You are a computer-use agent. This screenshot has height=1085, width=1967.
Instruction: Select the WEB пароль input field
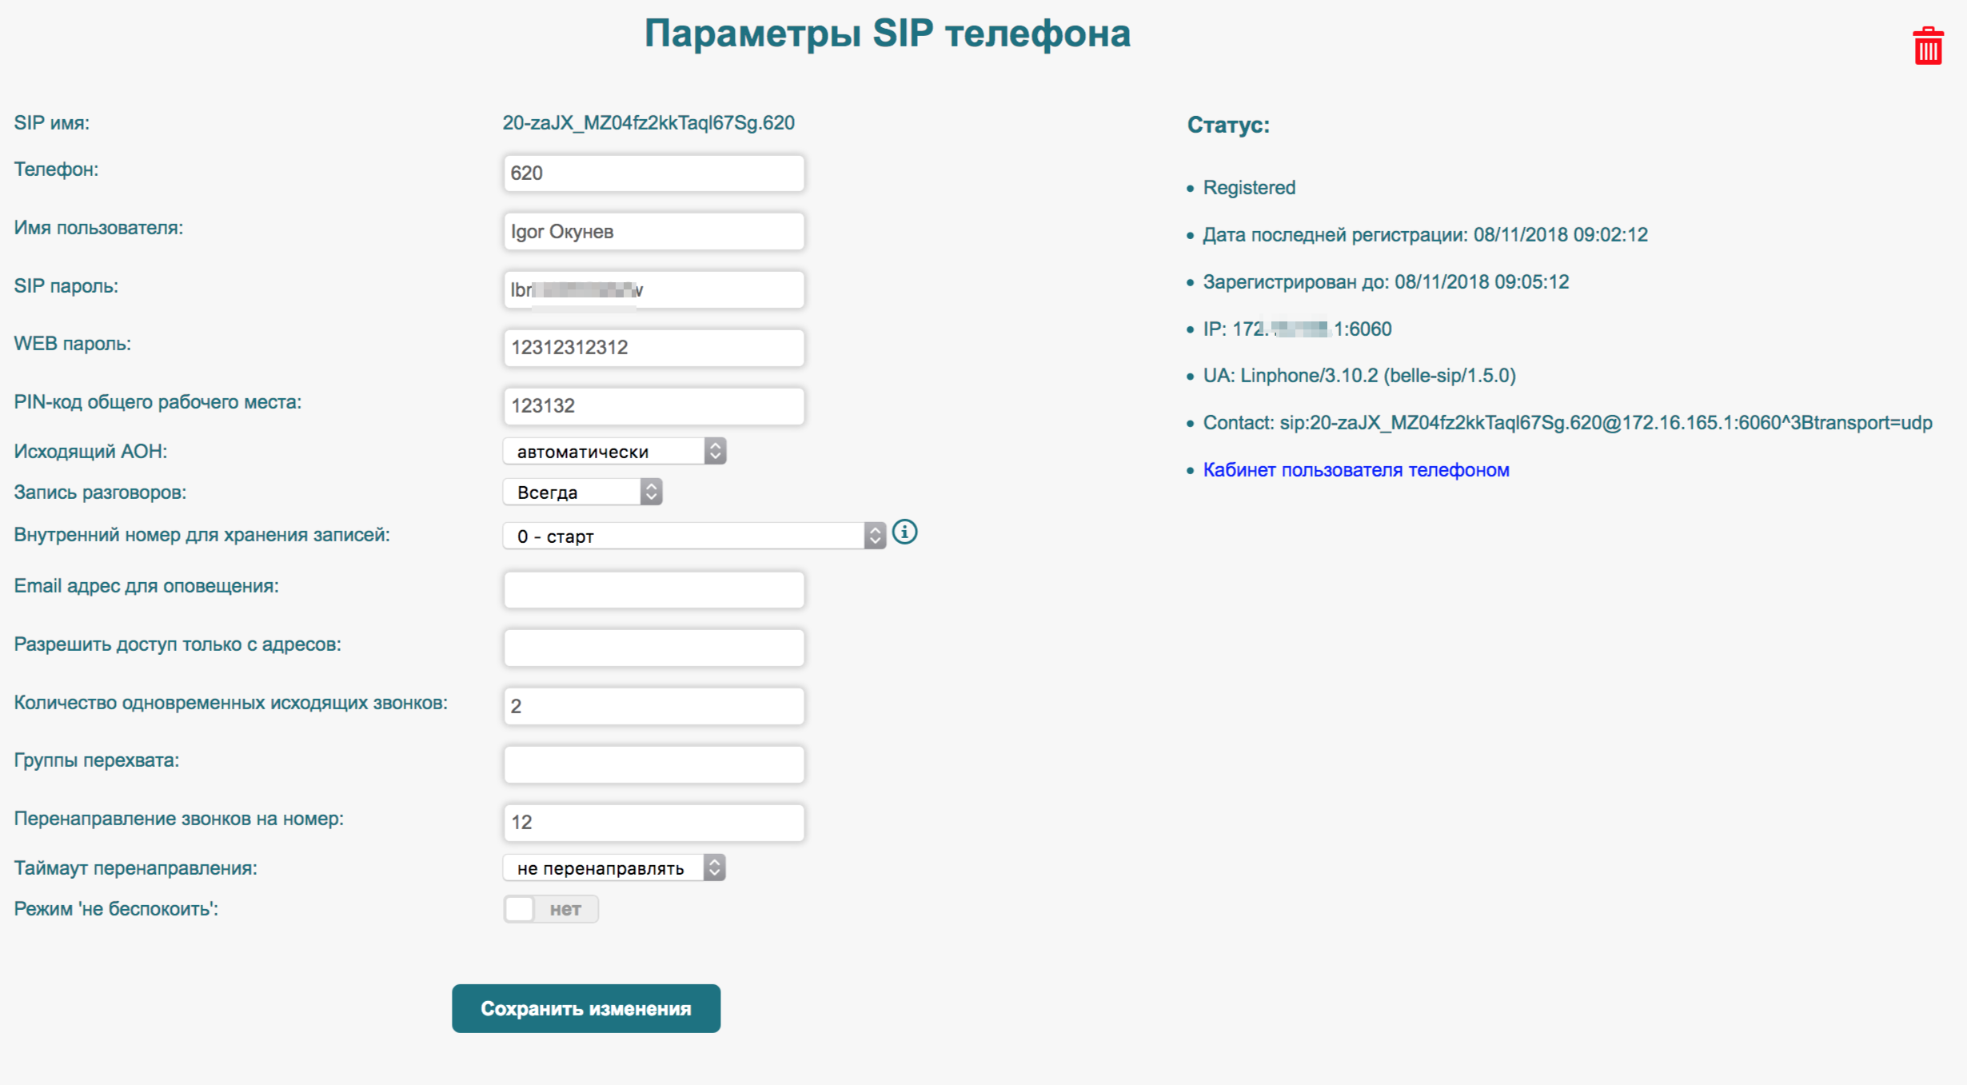click(653, 348)
